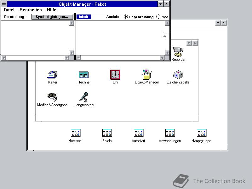
Task: Open the Zeichentabelle character map icon
Action: click(178, 75)
